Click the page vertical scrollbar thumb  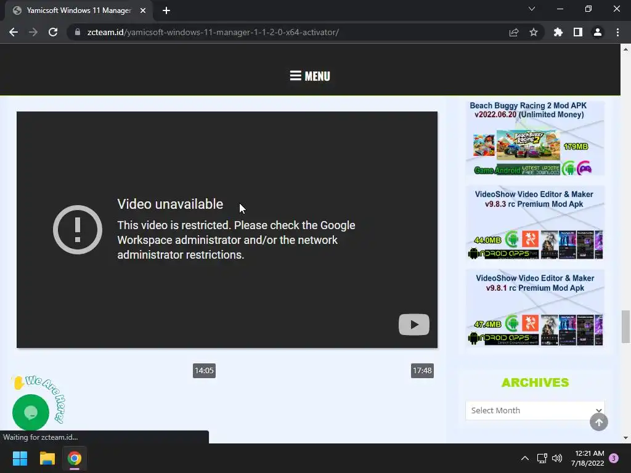(x=625, y=326)
